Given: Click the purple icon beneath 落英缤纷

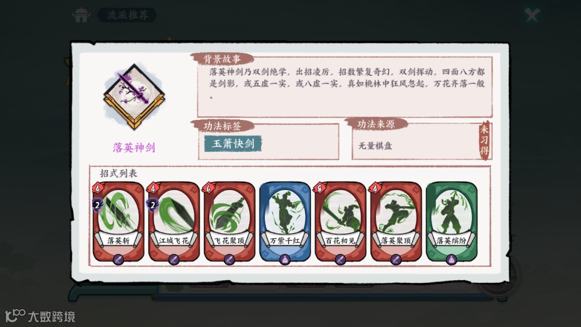Looking at the screenshot, I should point(451,259).
